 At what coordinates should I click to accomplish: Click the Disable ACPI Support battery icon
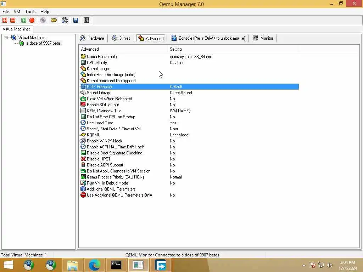pyautogui.click(x=83, y=165)
